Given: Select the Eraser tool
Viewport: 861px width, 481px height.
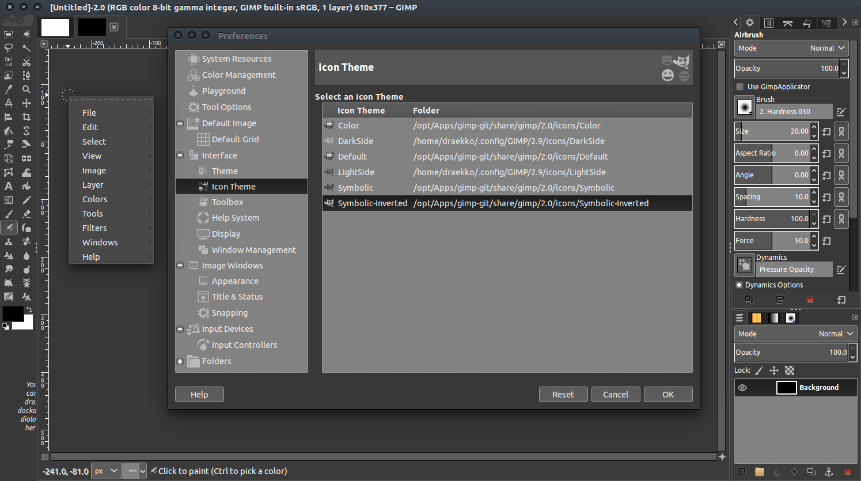Looking at the screenshot, I should 26,214.
